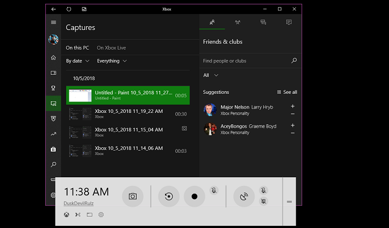This screenshot has height=228, width=389.
Task: Open the DuskDevilRulz link in Game bar
Action: [x=79, y=203]
